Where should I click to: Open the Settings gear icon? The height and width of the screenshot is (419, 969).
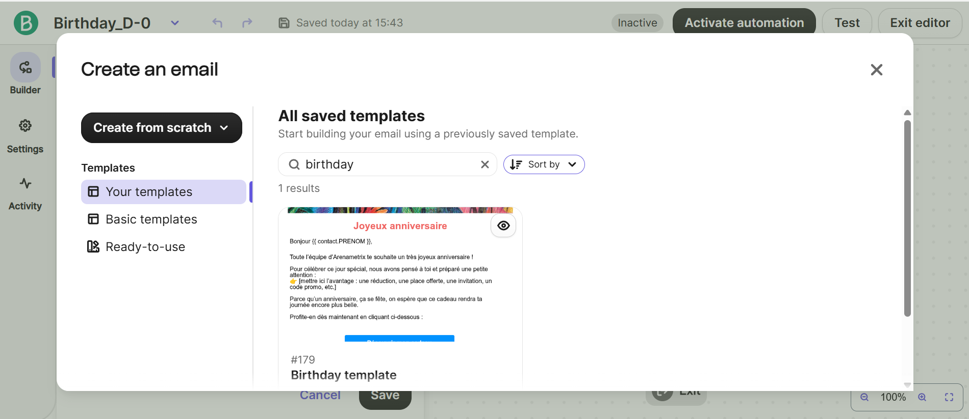coord(25,126)
